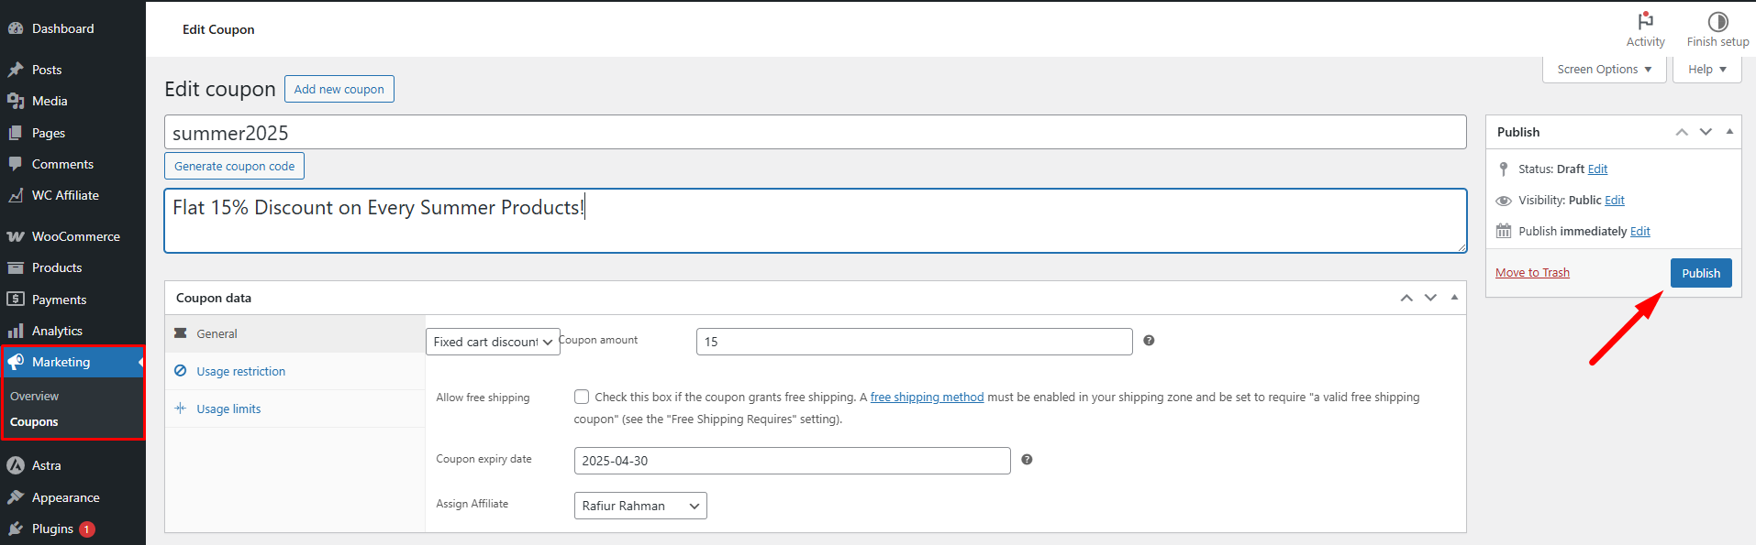Click the Status key icon
This screenshot has height=545, width=1756.
click(1504, 169)
